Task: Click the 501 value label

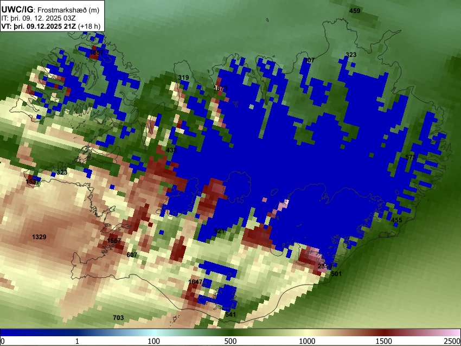Action: click(336, 274)
